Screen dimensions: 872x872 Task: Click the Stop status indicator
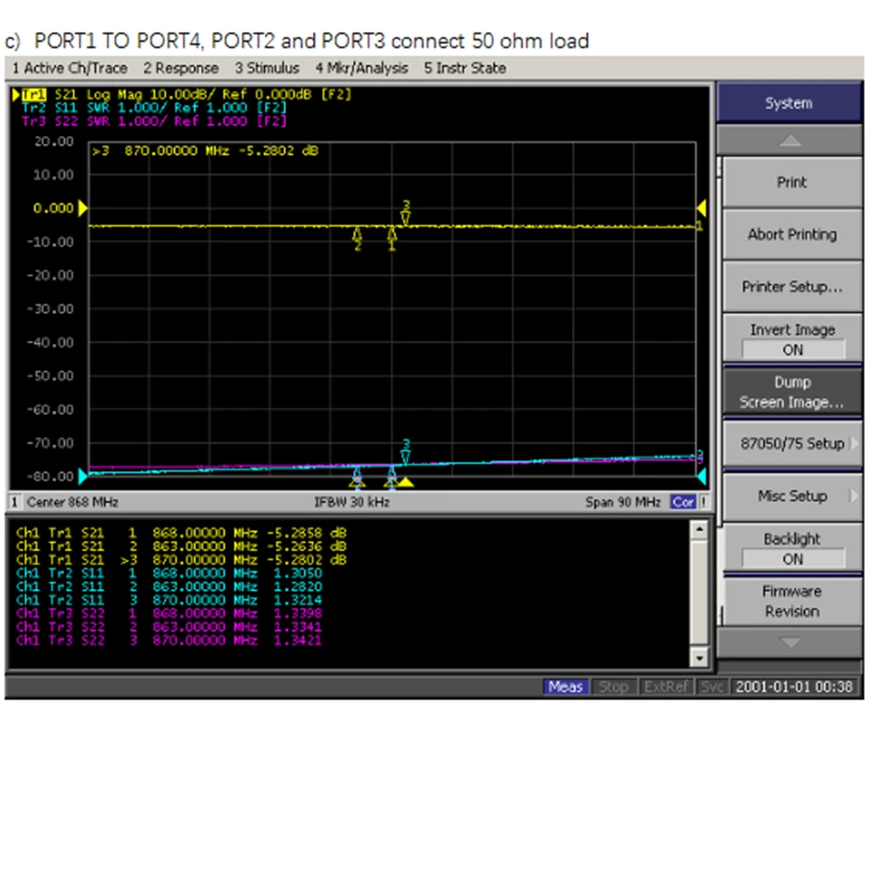point(613,687)
